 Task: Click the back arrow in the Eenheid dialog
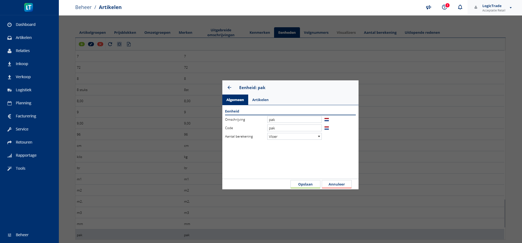tap(229, 87)
